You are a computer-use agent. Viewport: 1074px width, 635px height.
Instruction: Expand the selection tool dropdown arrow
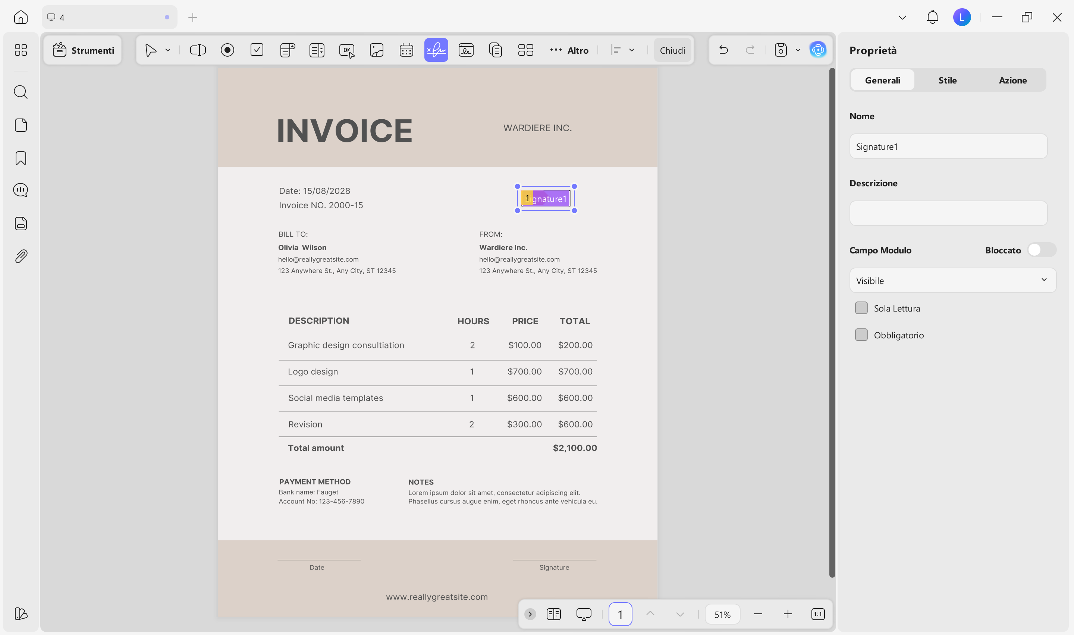pos(168,50)
